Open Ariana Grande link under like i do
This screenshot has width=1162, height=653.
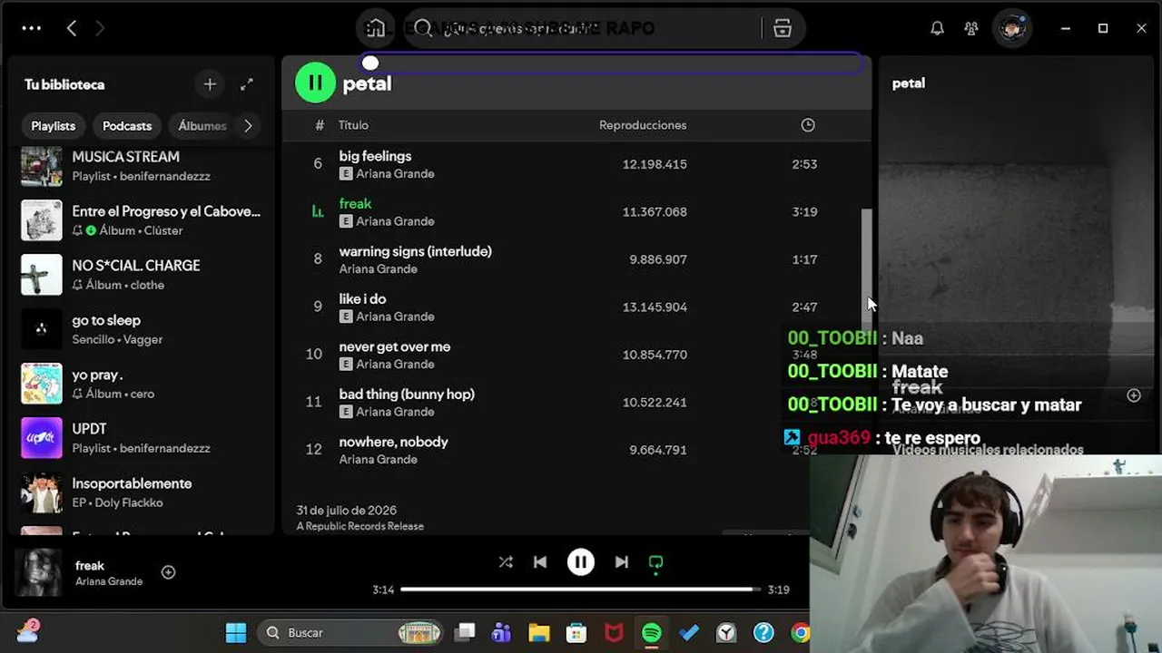tap(395, 317)
